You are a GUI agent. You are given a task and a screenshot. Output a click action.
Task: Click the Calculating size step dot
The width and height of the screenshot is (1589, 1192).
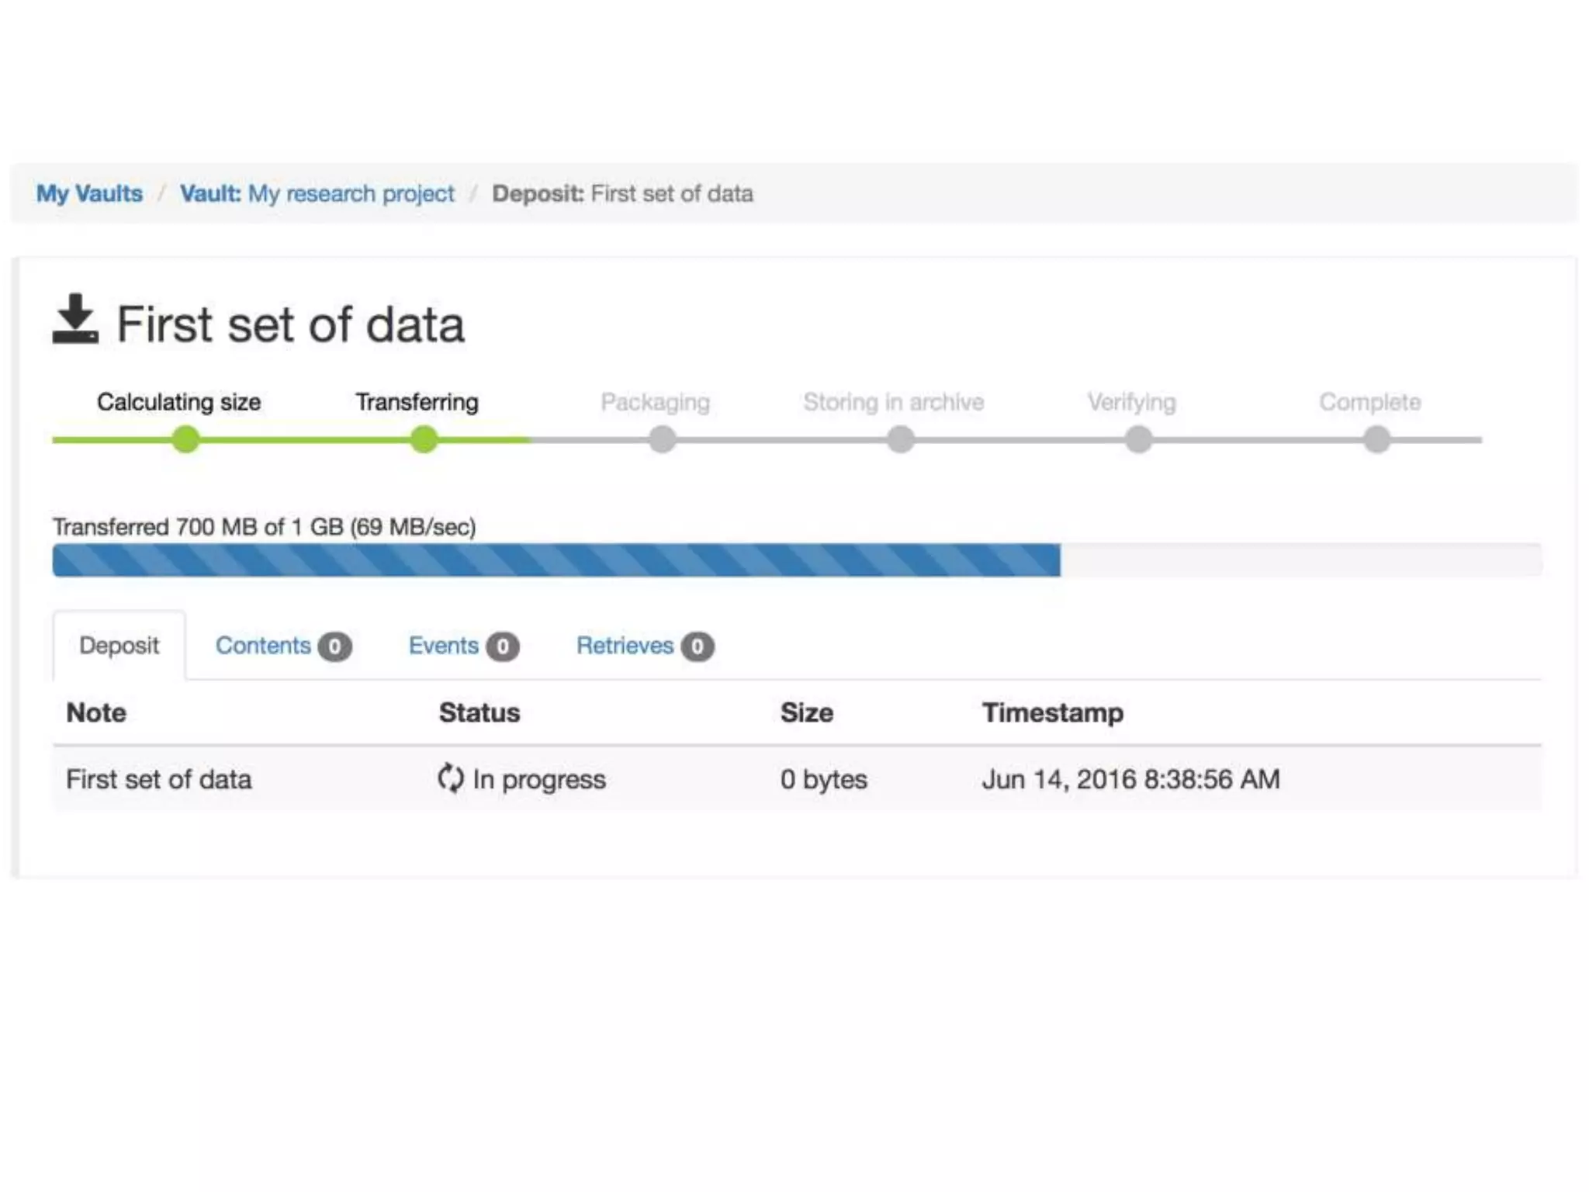coord(185,440)
